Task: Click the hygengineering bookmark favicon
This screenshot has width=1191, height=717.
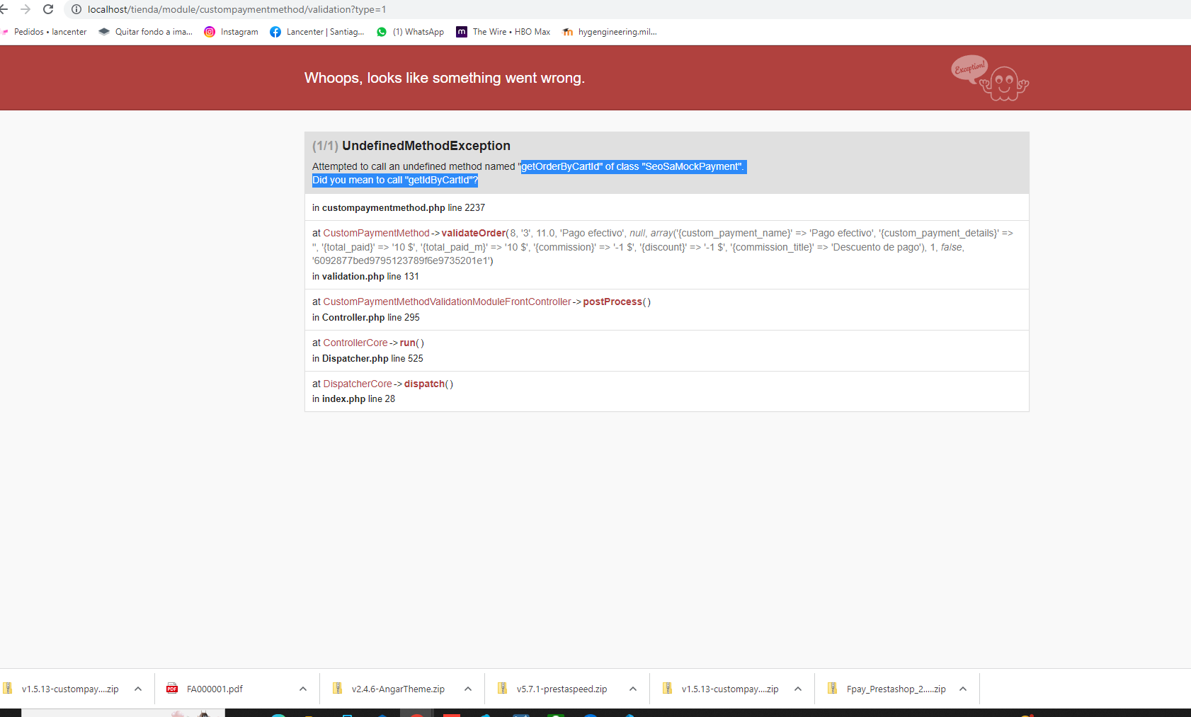Action: coord(567,32)
